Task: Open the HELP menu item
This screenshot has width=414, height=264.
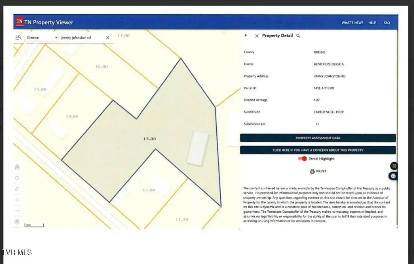Action: tap(372, 23)
